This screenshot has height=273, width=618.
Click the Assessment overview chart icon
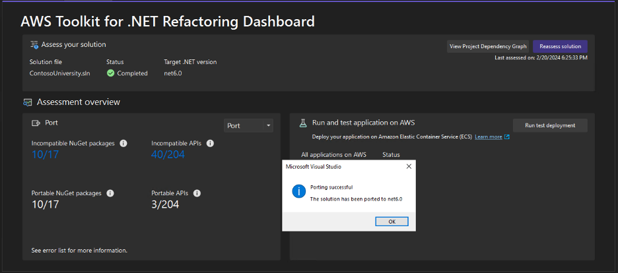click(27, 103)
